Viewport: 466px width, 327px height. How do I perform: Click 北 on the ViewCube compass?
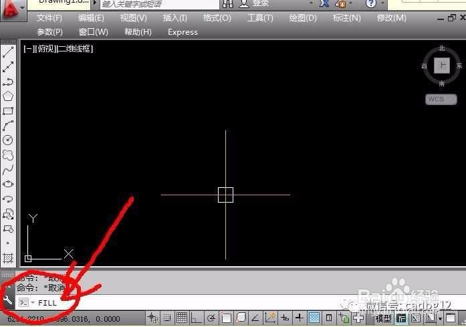point(442,48)
